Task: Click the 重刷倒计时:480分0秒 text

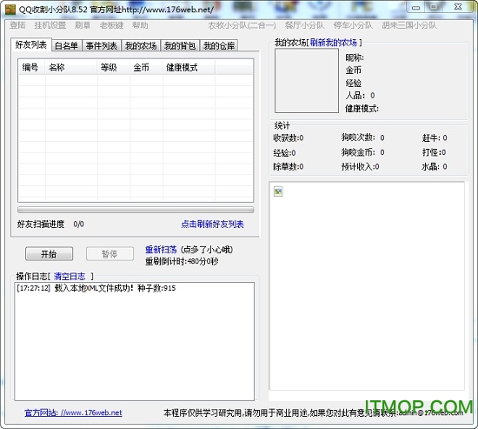Action: coord(182,261)
